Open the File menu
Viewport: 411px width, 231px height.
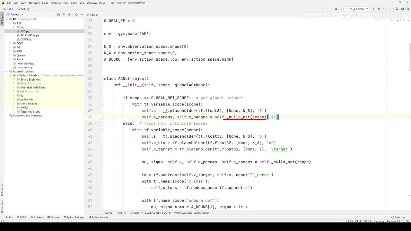9,3
